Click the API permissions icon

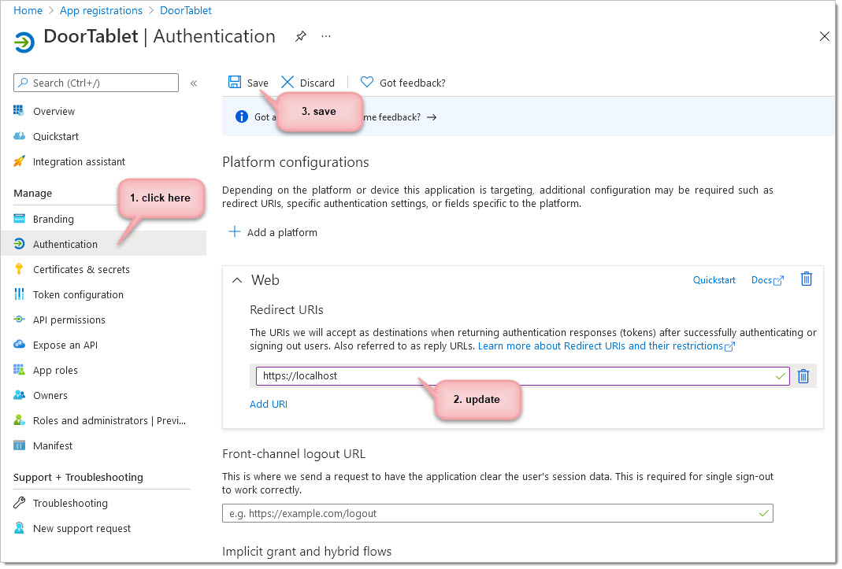point(19,320)
